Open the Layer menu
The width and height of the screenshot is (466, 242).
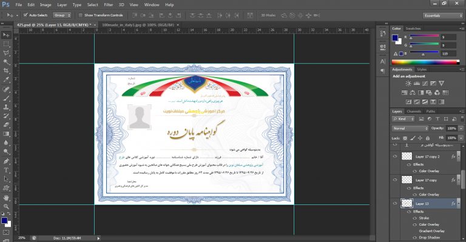click(x=62, y=5)
